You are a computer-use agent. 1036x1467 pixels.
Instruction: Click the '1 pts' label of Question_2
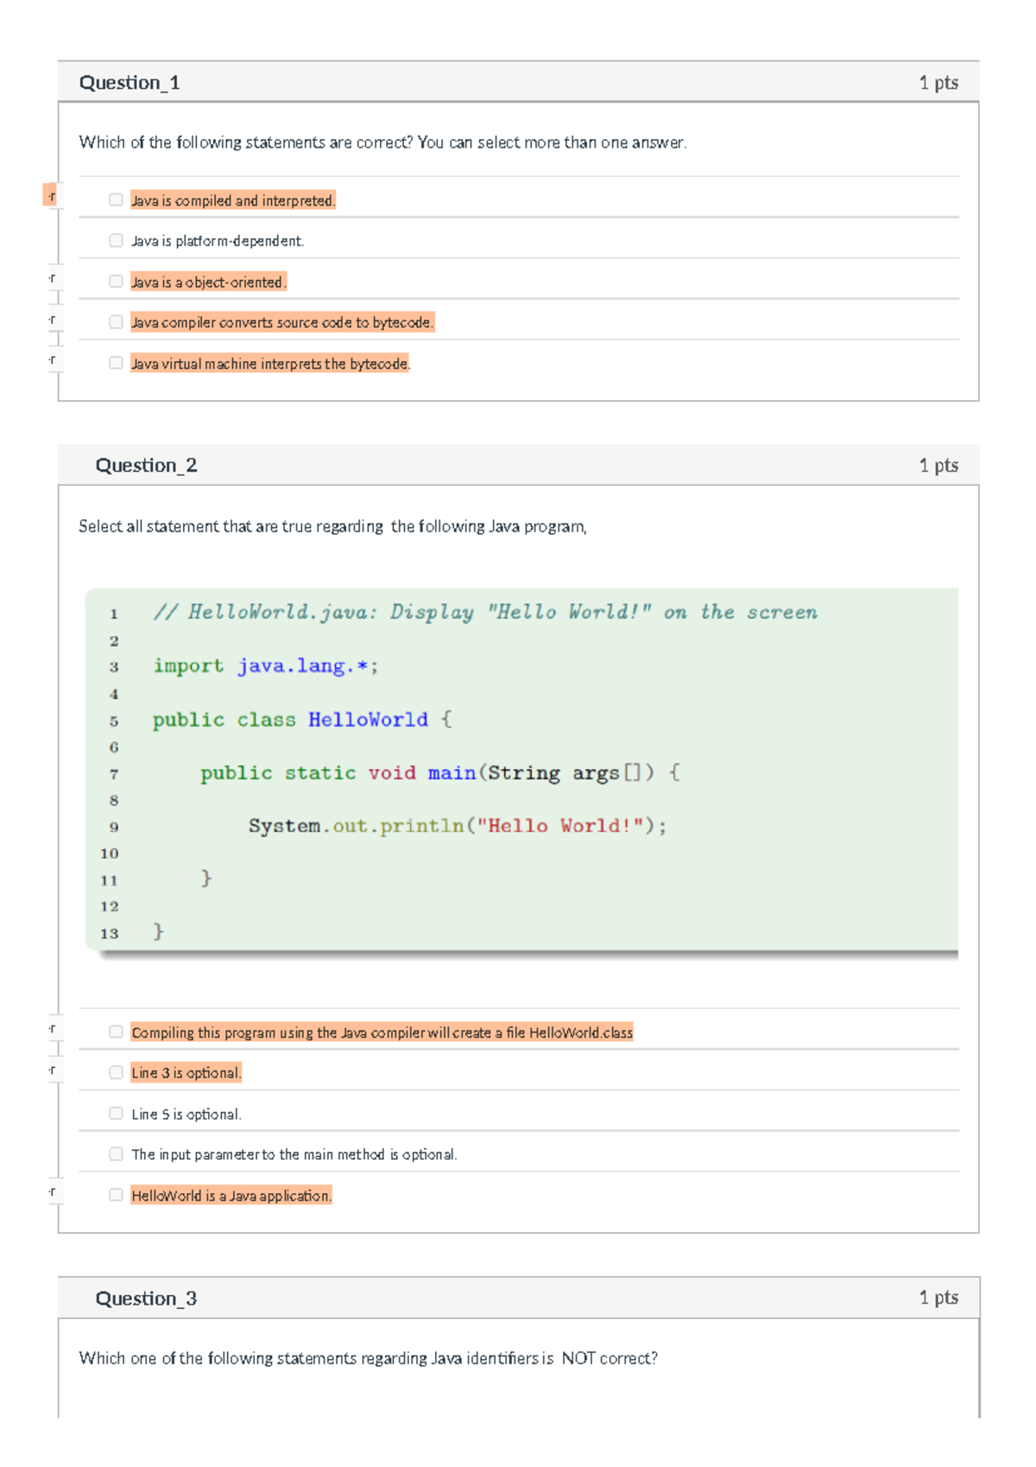pos(938,466)
